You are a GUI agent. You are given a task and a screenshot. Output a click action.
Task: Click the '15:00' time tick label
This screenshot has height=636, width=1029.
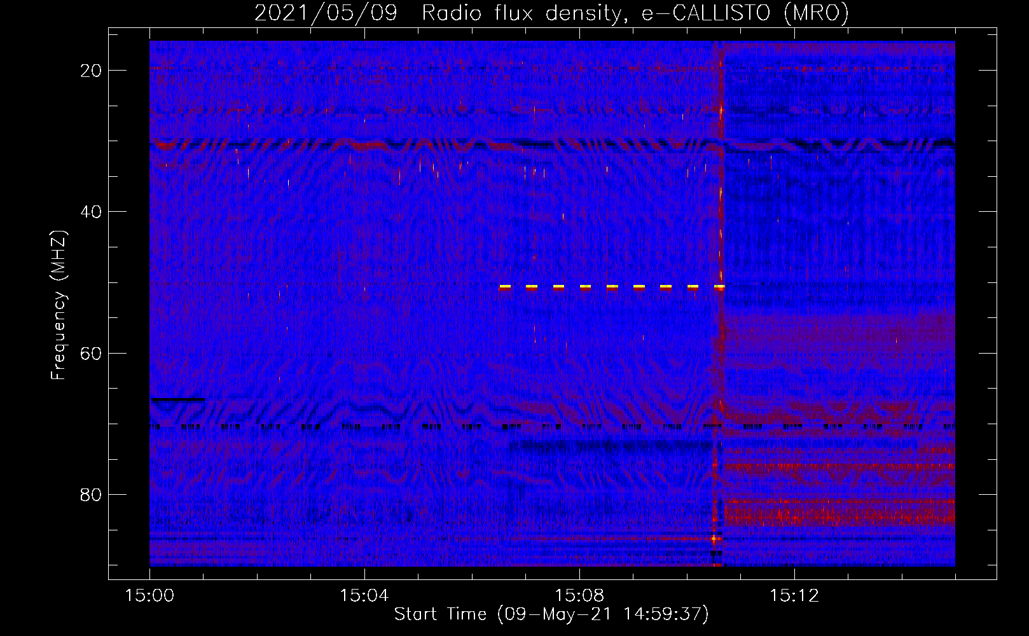pyautogui.click(x=149, y=596)
